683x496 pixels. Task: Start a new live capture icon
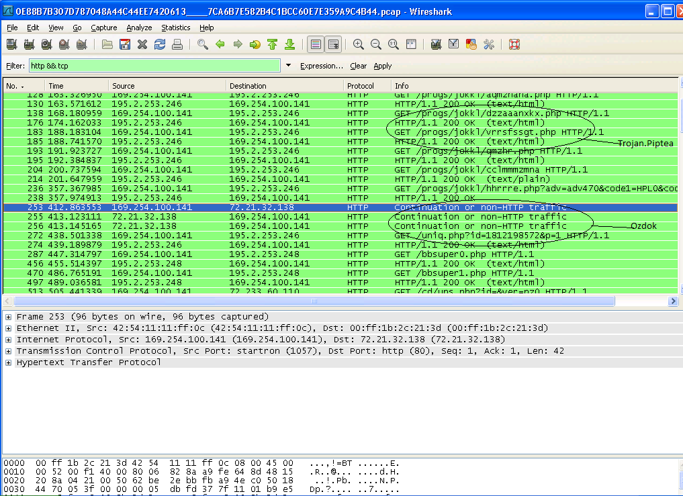tap(46, 44)
